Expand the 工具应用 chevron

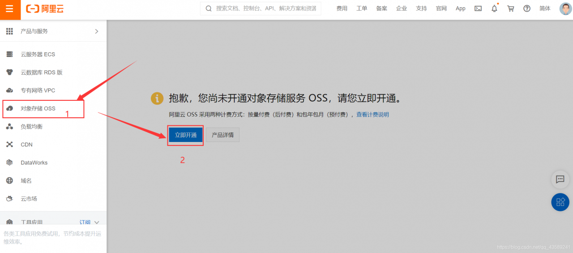[x=97, y=222]
